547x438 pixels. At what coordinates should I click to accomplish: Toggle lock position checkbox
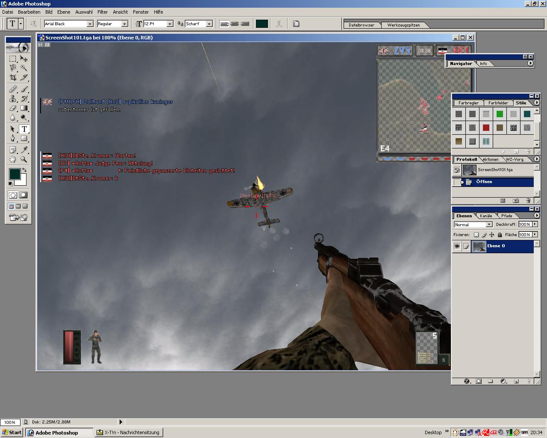click(492, 234)
